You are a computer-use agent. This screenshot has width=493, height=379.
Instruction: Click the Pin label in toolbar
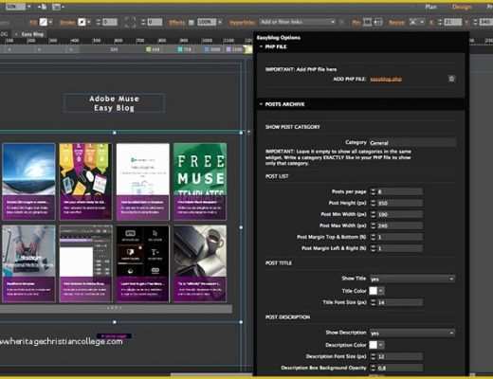click(x=356, y=23)
